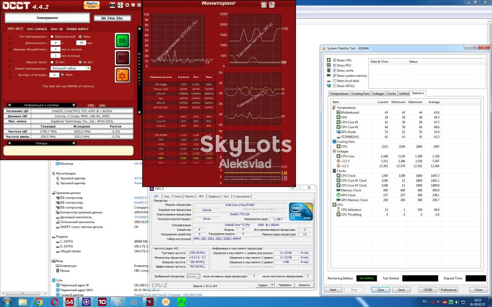The image size is (492, 307).
Task: Switch to POWER SUPPLY tab in OCCT
Action: (77, 29)
